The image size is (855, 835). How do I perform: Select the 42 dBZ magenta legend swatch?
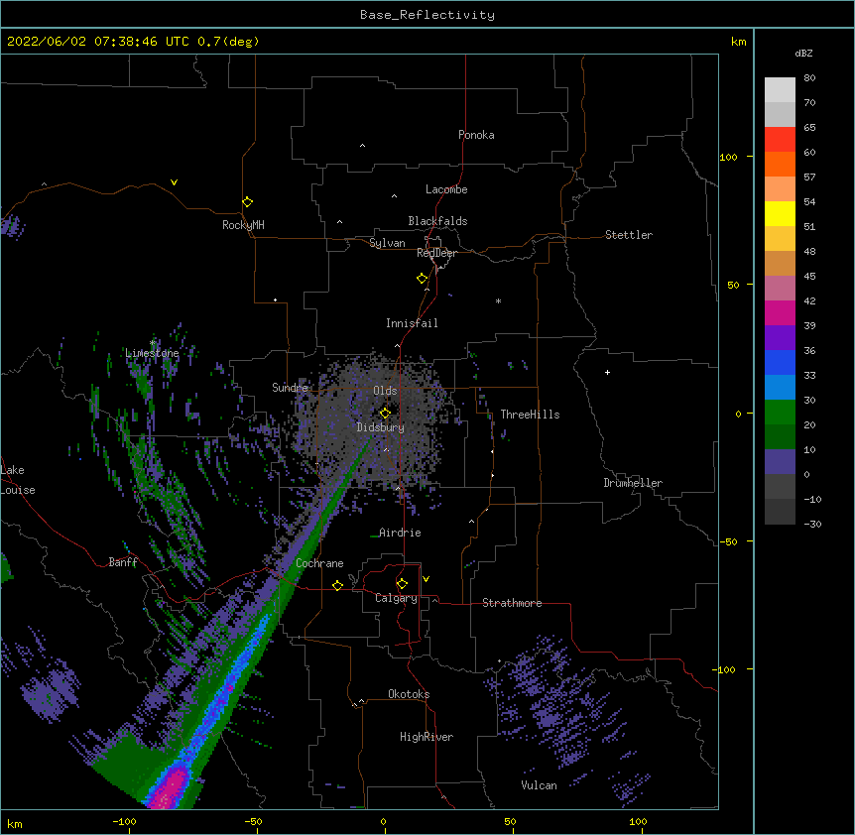coord(780,312)
